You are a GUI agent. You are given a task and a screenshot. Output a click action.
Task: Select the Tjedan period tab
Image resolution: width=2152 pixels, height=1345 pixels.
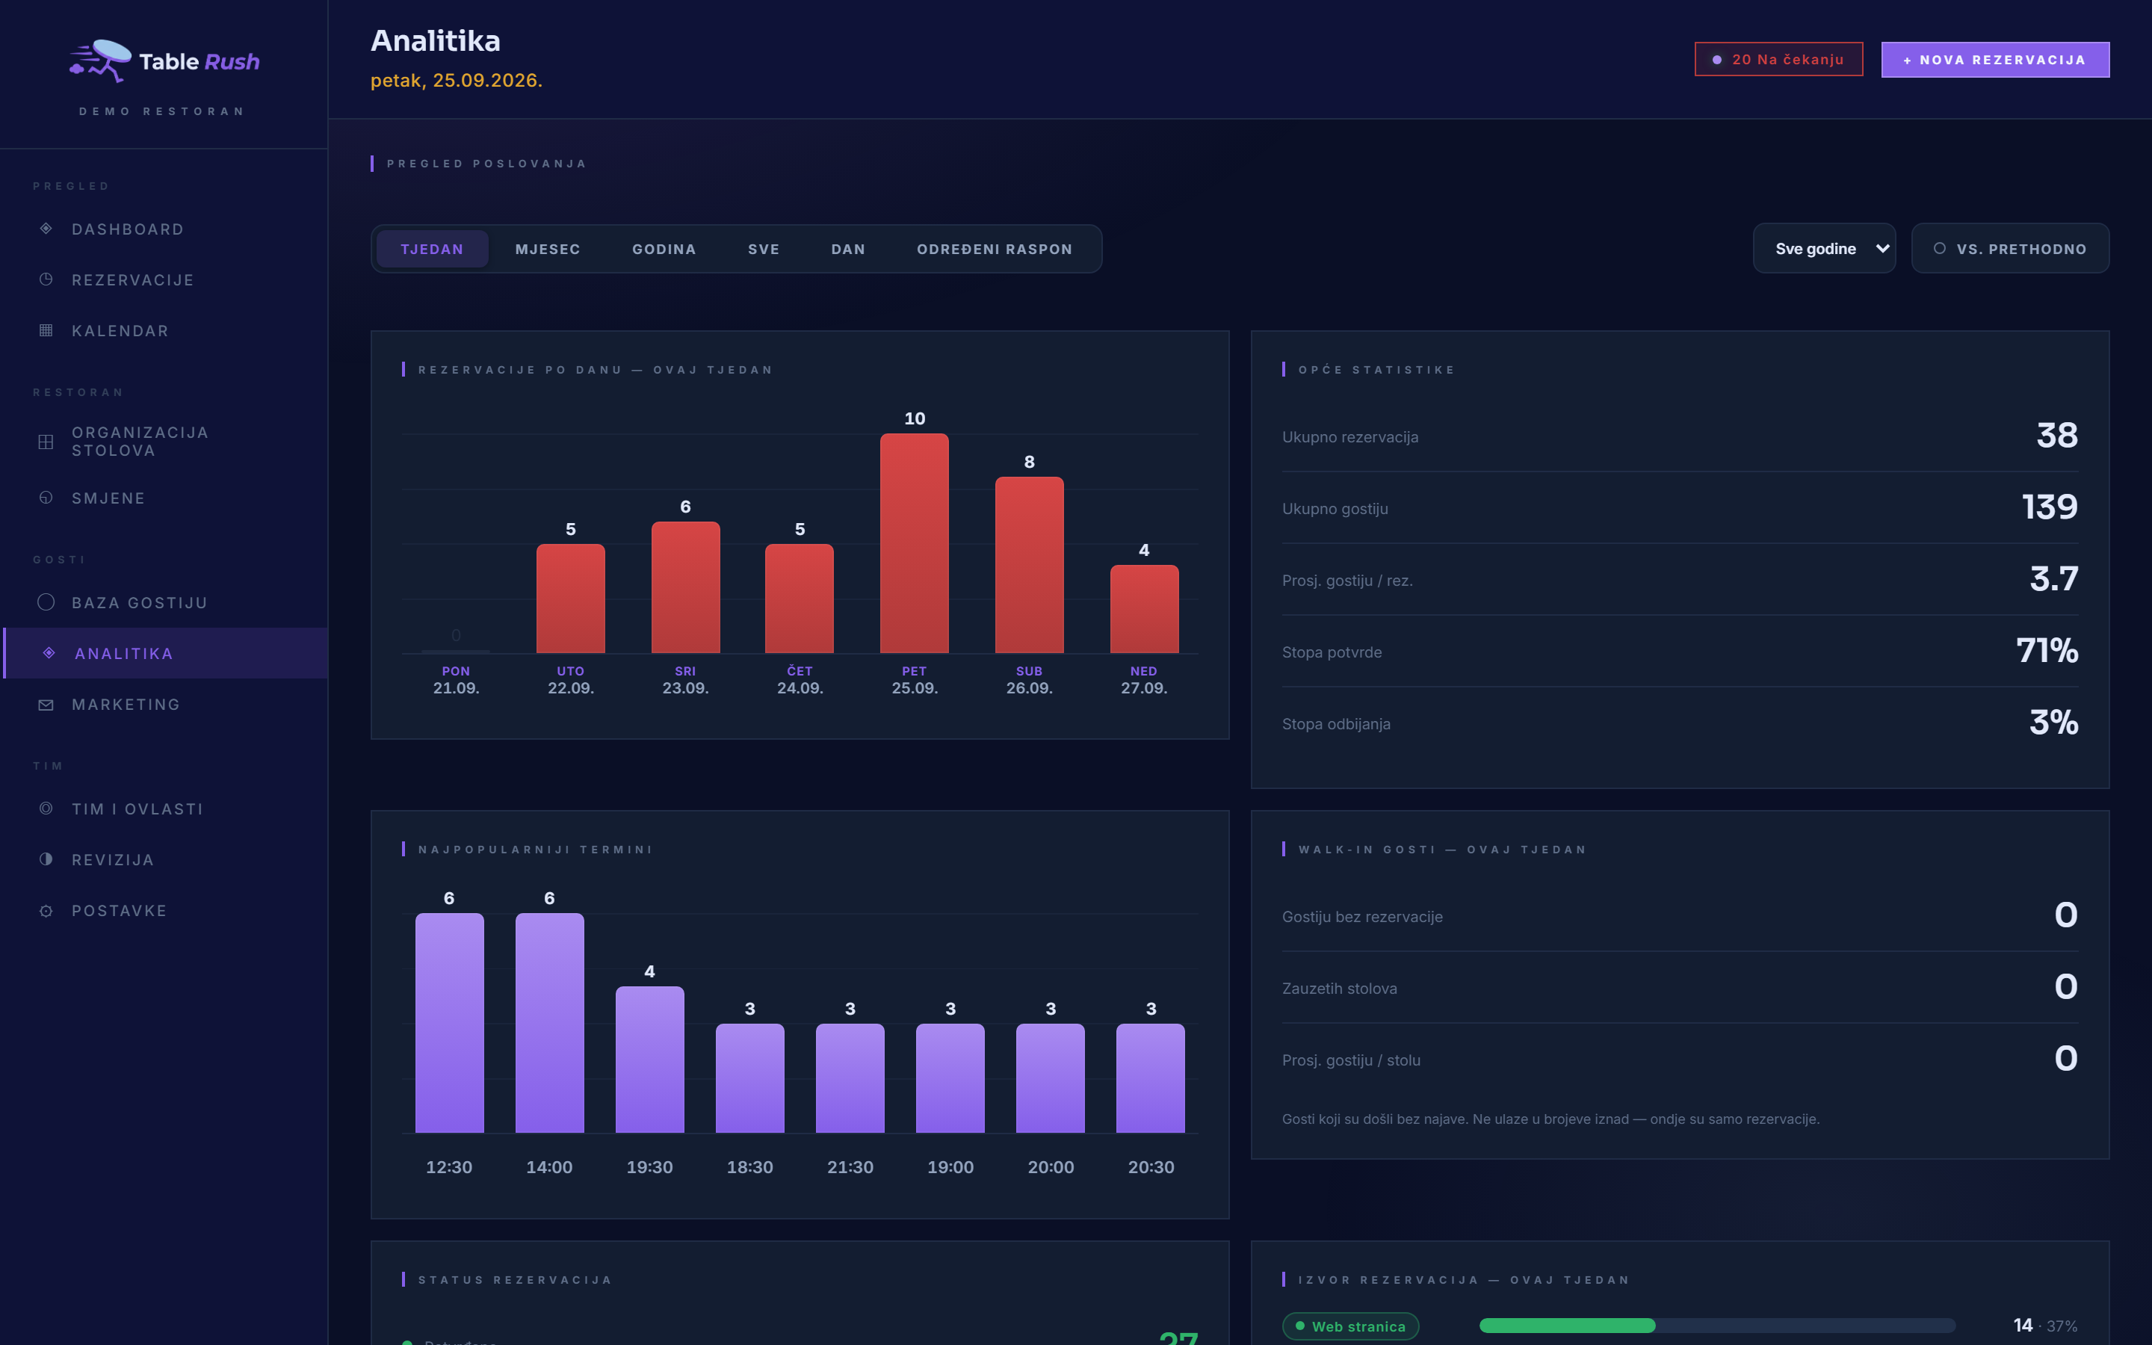(x=432, y=249)
